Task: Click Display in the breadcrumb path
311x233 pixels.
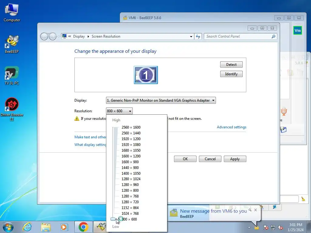Action: [x=79, y=36]
